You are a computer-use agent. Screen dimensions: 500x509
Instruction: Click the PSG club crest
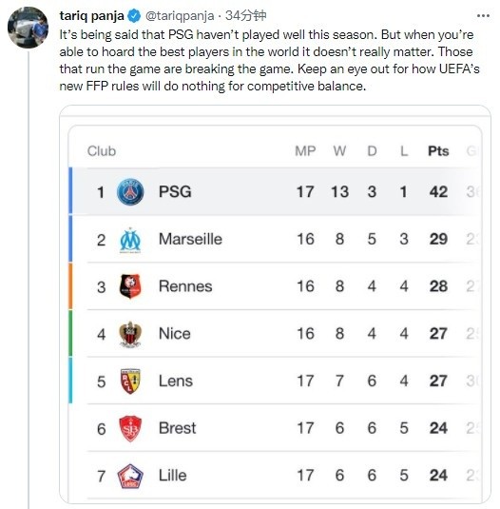[130, 192]
